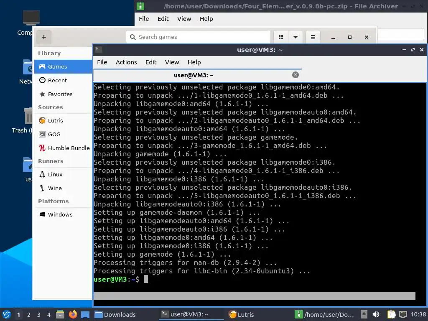Open Recent in the Lutris Library
The height and width of the screenshot is (321, 428).
click(x=63, y=80)
